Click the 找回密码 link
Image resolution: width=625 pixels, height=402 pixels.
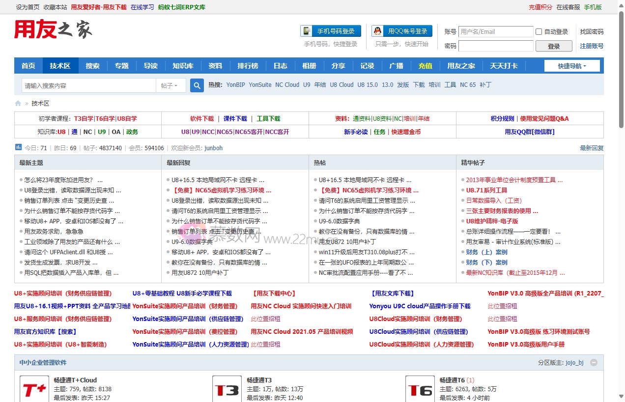pos(592,32)
